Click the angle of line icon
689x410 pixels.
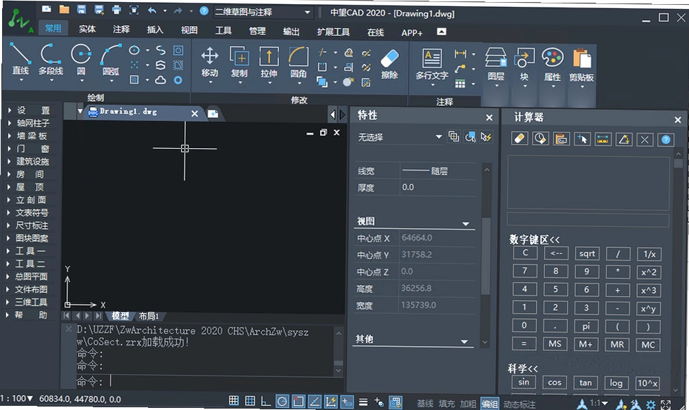pos(624,140)
